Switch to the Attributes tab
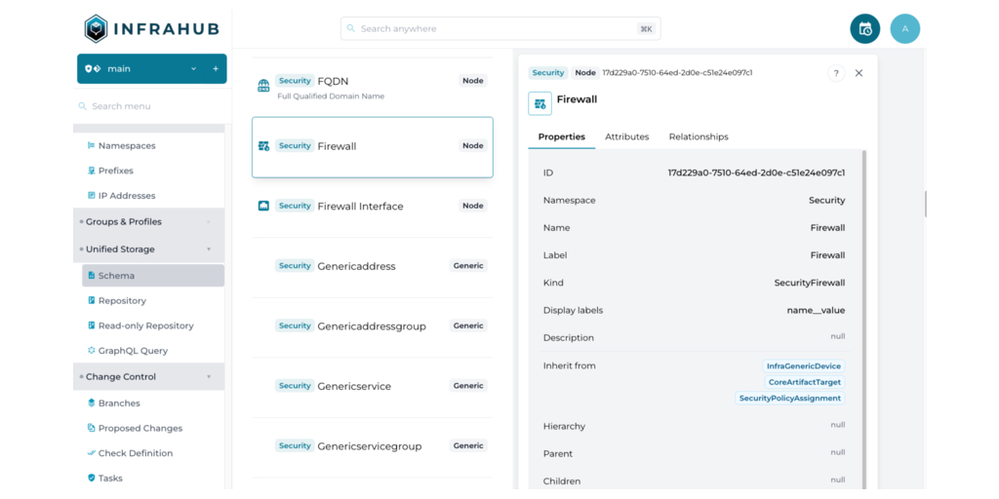Image resolution: width=999 pixels, height=499 pixels. point(626,137)
